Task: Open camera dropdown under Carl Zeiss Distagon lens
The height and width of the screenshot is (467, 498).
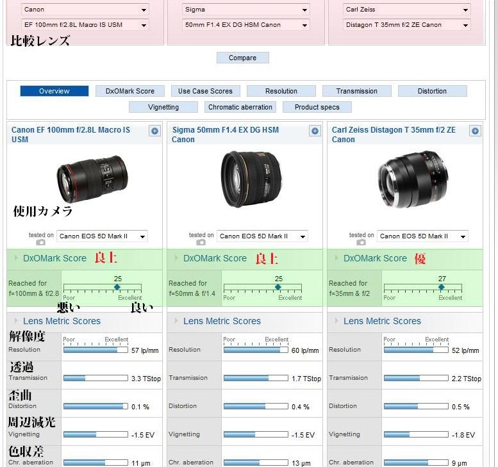Action: pos(422,236)
